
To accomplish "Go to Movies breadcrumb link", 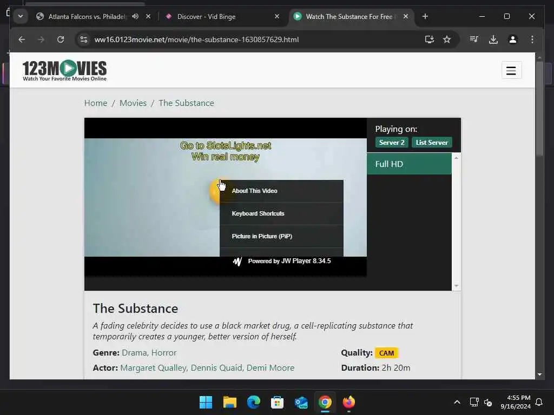I will pyautogui.click(x=133, y=103).
